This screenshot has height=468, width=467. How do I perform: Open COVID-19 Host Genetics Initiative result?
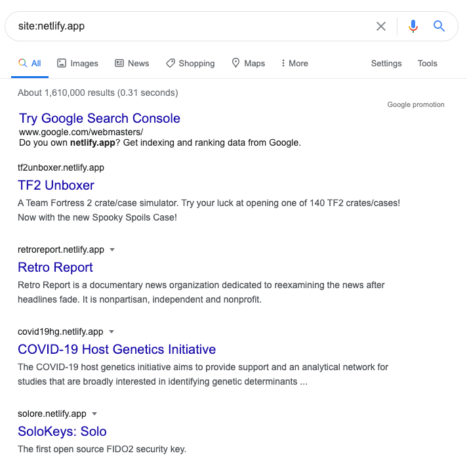click(x=117, y=349)
